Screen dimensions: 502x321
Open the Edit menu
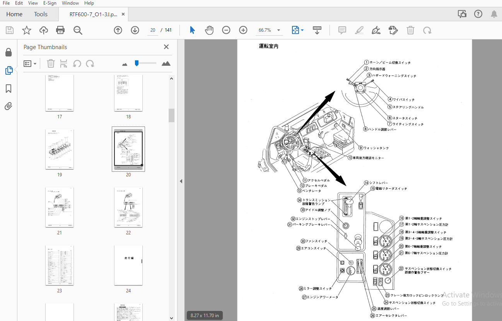[19, 3]
